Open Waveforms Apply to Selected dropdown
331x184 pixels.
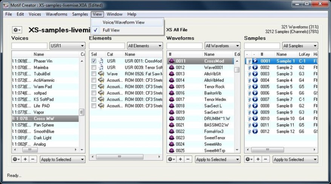[218, 159]
